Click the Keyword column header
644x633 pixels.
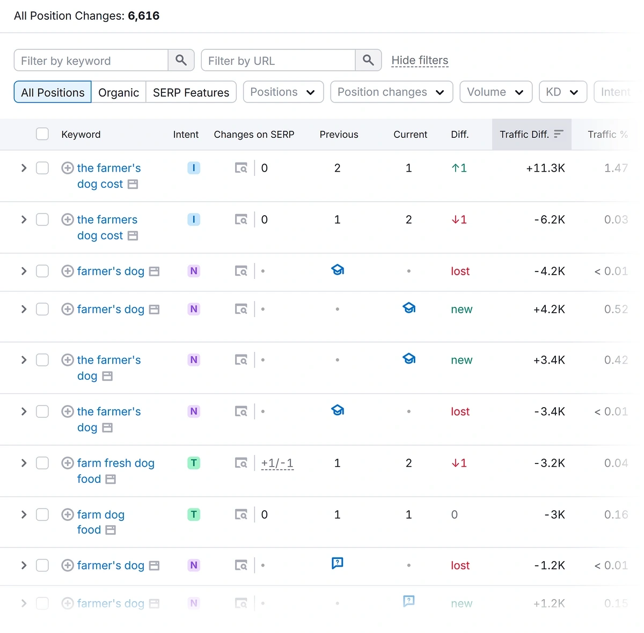point(81,134)
